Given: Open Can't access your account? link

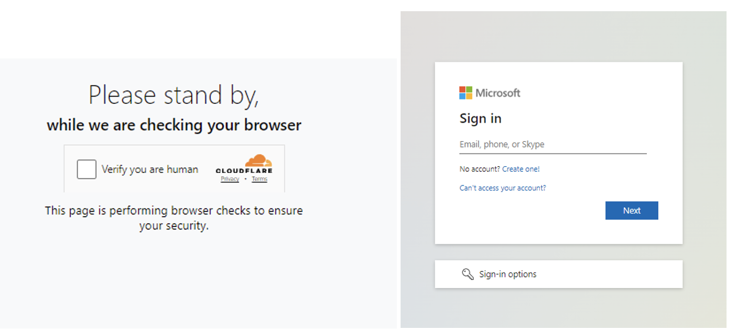Looking at the screenshot, I should click(x=503, y=188).
